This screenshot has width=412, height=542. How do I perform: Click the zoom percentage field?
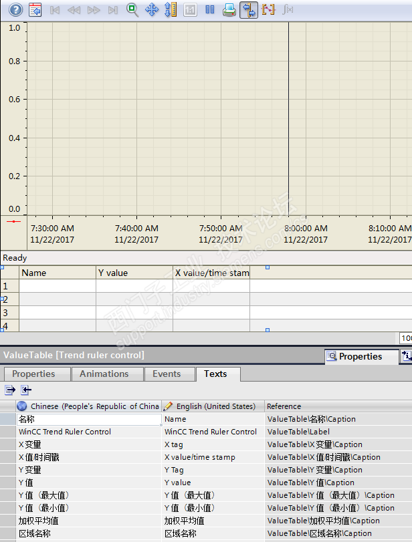click(x=406, y=338)
